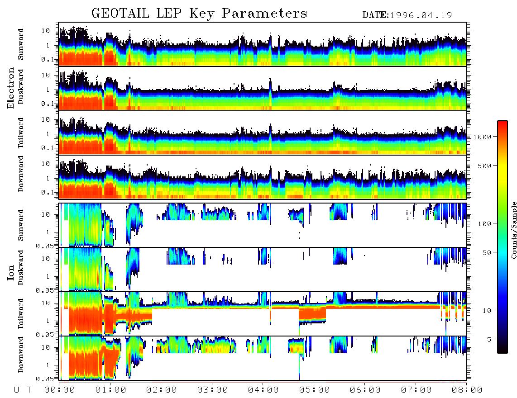The image size is (517, 398).
Task: Click the '07:00' time tick label
Action: [416, 390]
